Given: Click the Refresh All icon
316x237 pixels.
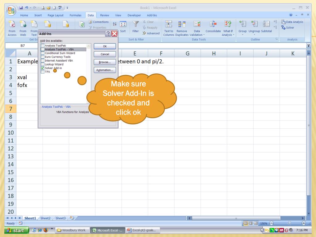Looking at the screenshot, I should click(x=82, y=24).
